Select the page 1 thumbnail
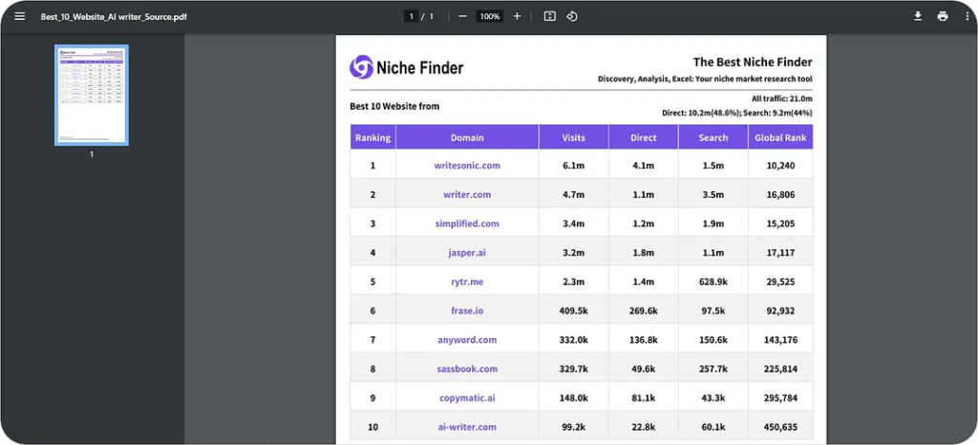This screenshot has height=445, width=978. tap(92, 95)
